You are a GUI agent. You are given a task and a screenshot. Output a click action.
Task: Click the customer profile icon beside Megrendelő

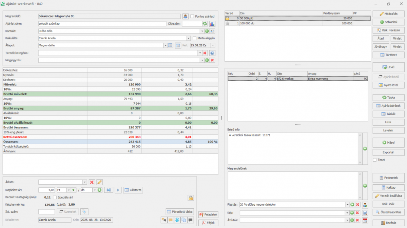[x=186, y=16]
